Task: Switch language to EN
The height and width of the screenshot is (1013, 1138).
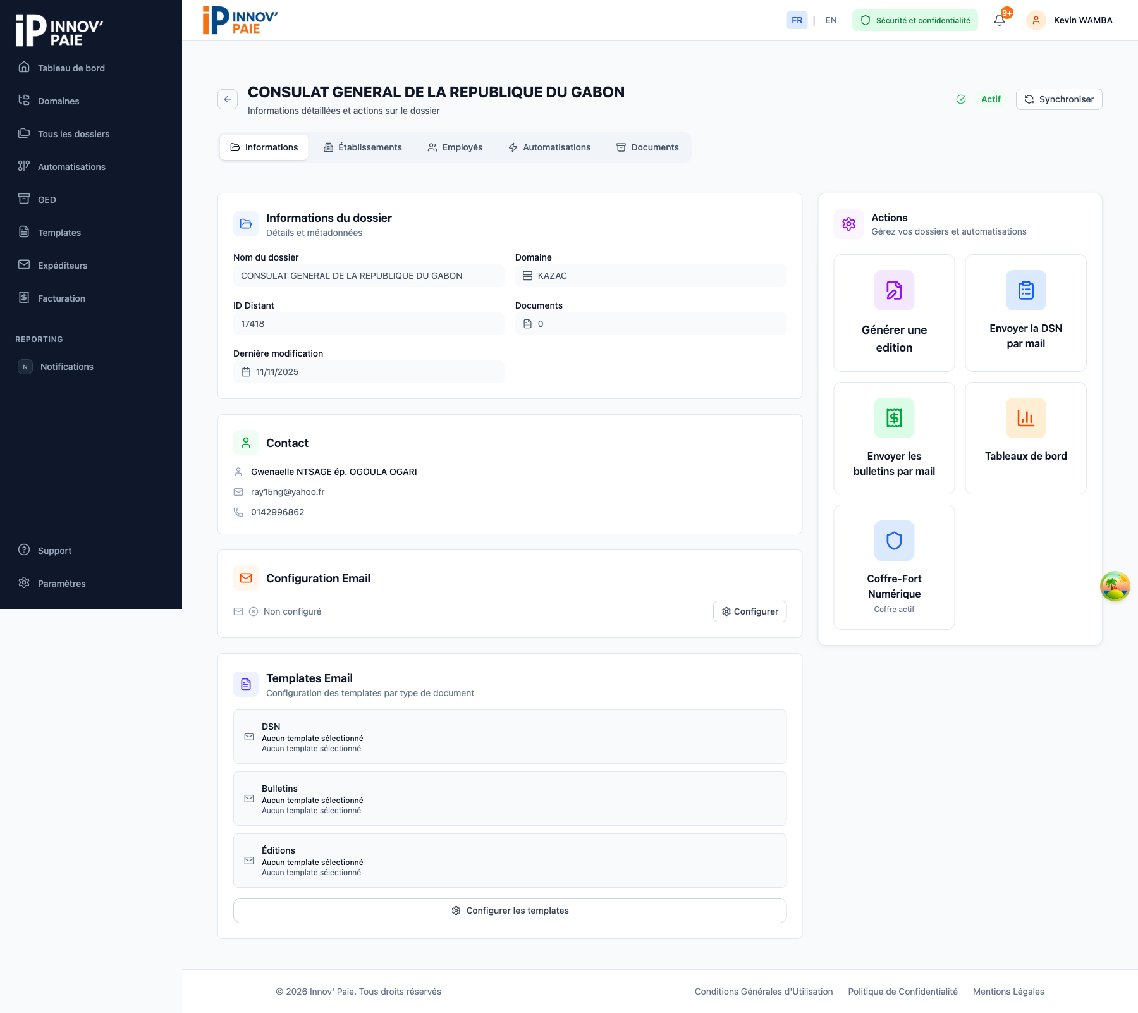Action: point(831,20)
